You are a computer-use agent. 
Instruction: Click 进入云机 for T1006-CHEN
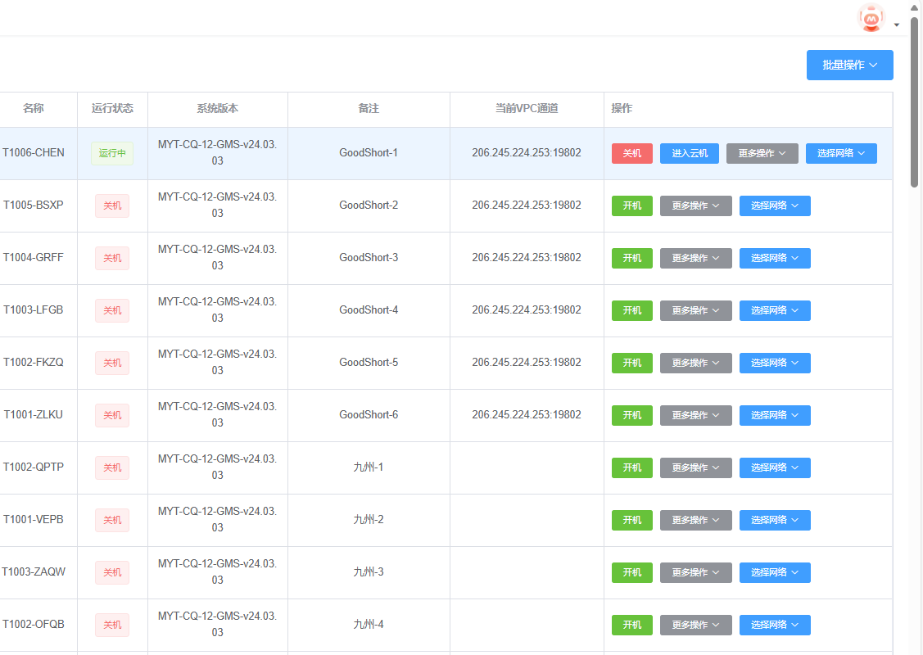coord(689,153)
